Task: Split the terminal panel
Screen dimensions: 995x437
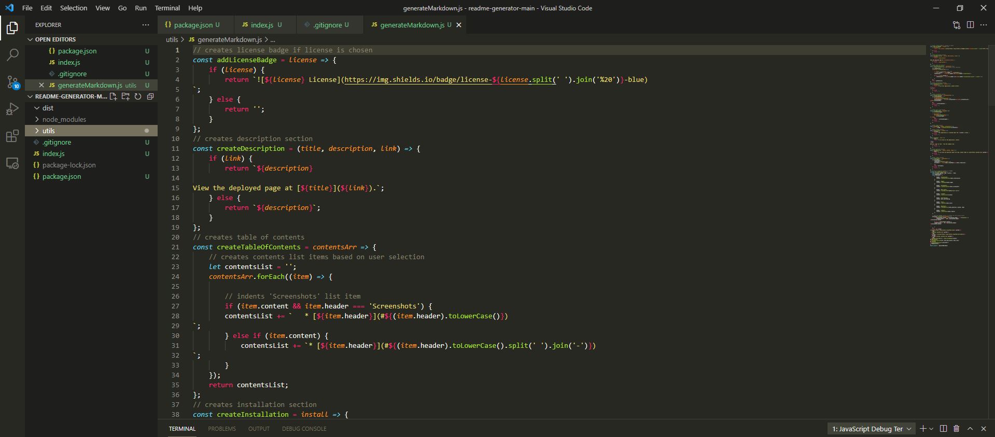Action: 943,429
